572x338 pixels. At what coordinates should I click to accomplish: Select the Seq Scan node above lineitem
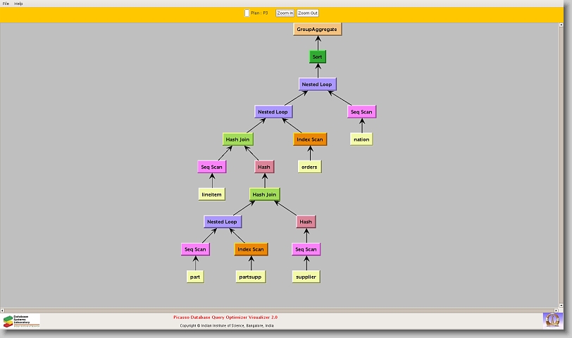click(x=211, y=167)
